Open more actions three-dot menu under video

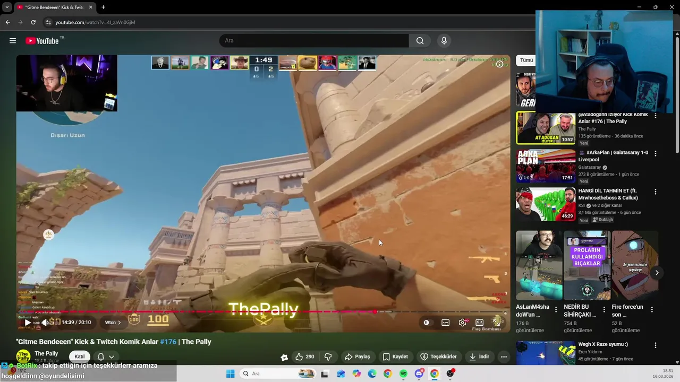(x=504, y=357)
